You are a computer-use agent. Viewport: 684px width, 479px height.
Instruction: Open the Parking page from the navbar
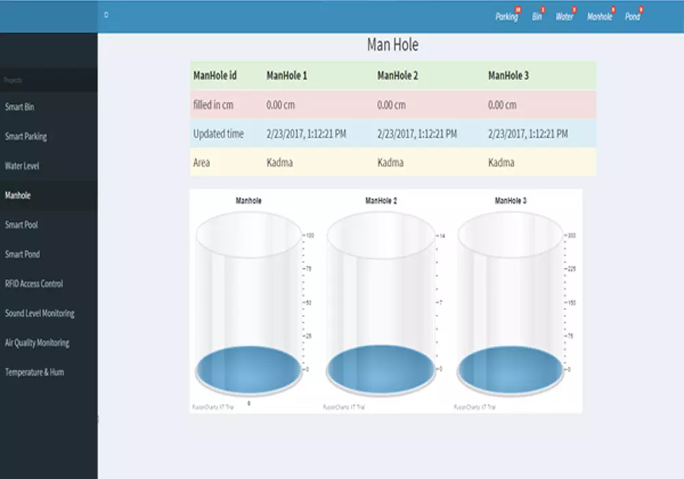[506, 17]
